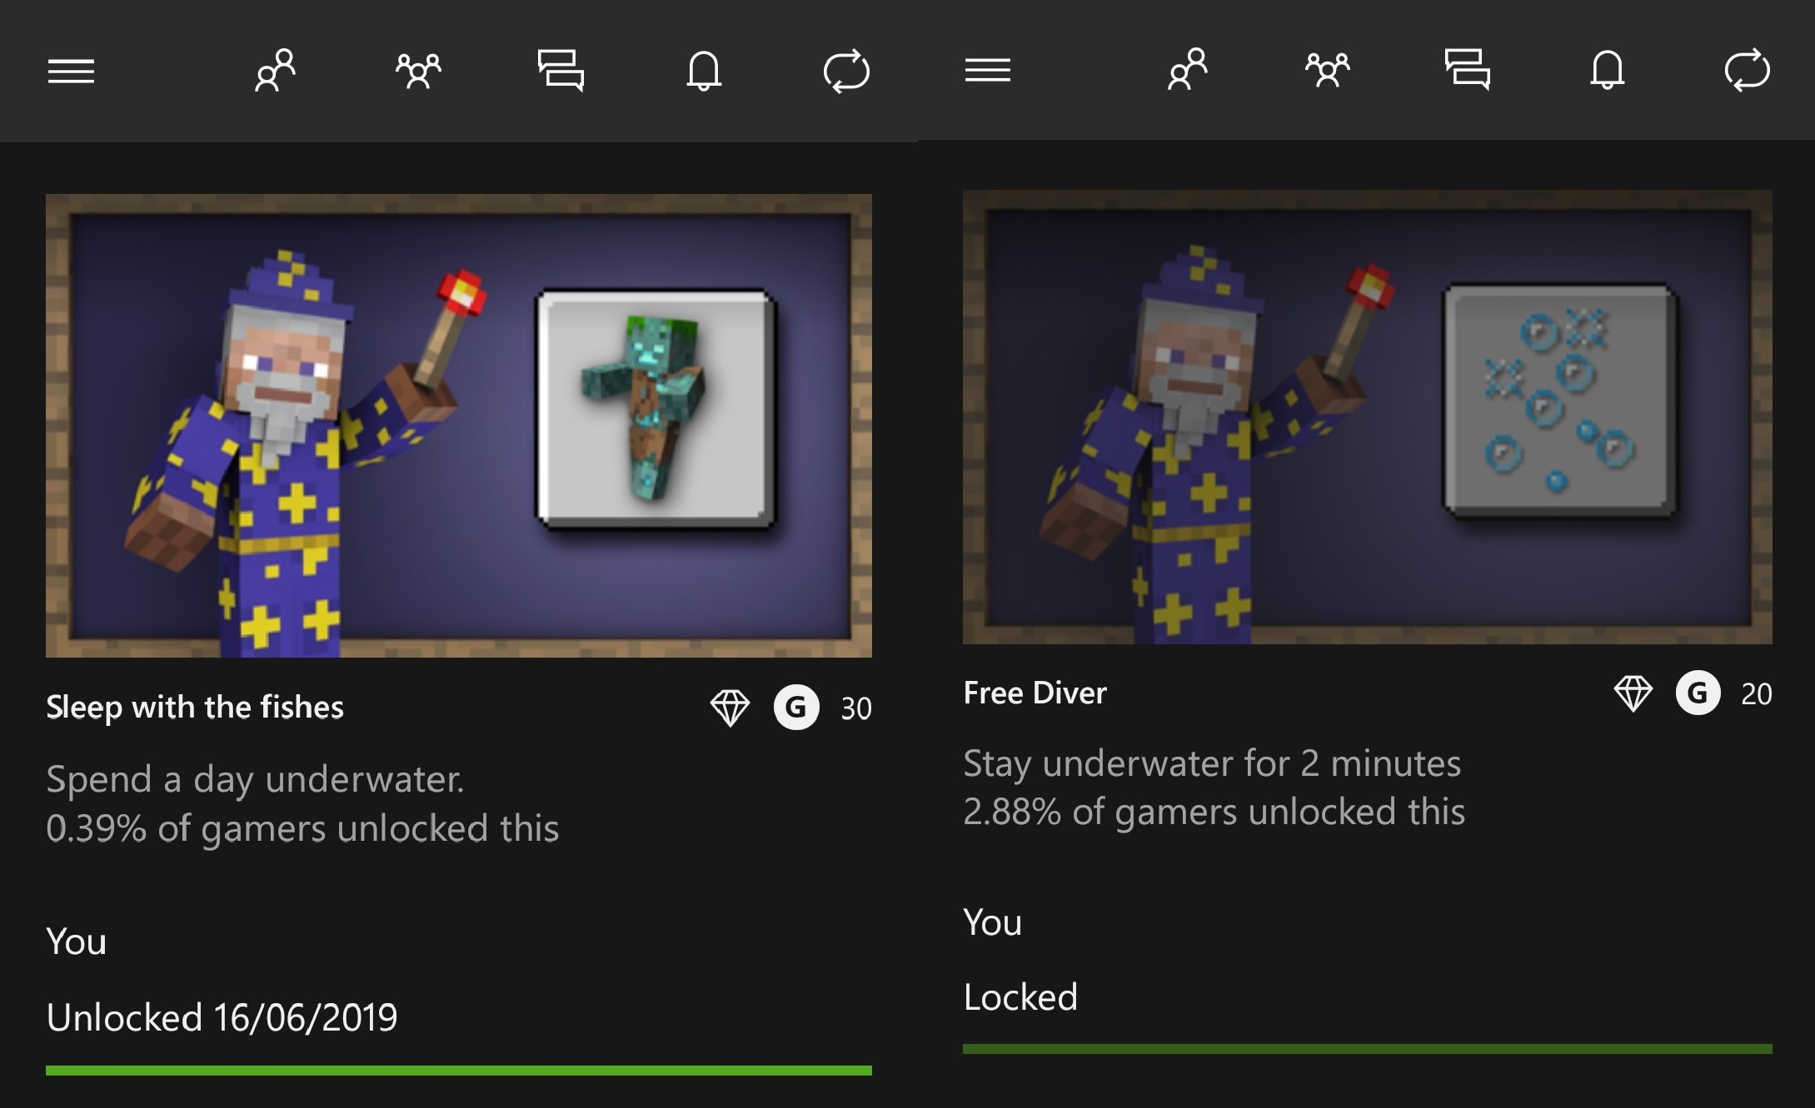Select 'Free Diver' title
The image size is (1815, 1108).
(x=1035, y=693)
